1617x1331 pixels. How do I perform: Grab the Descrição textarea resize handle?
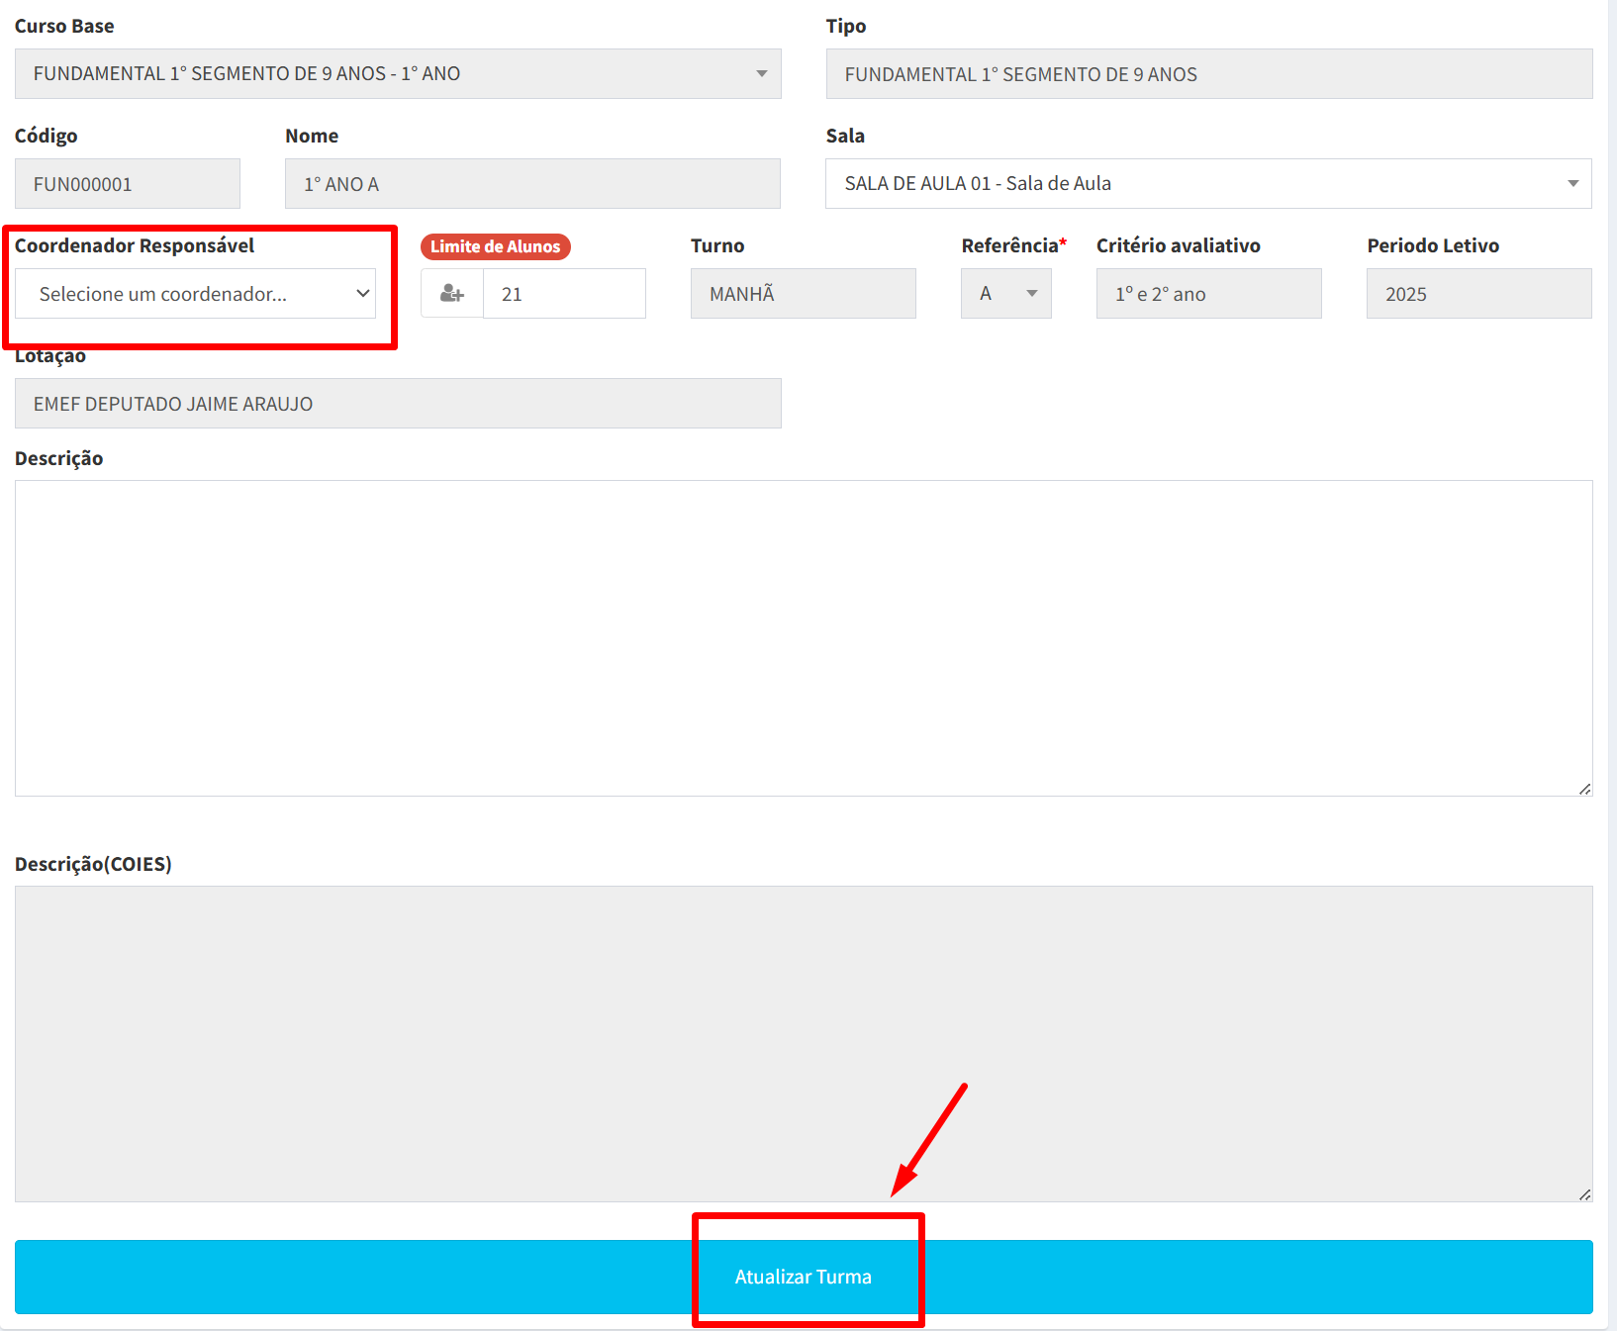(1584, 789)
